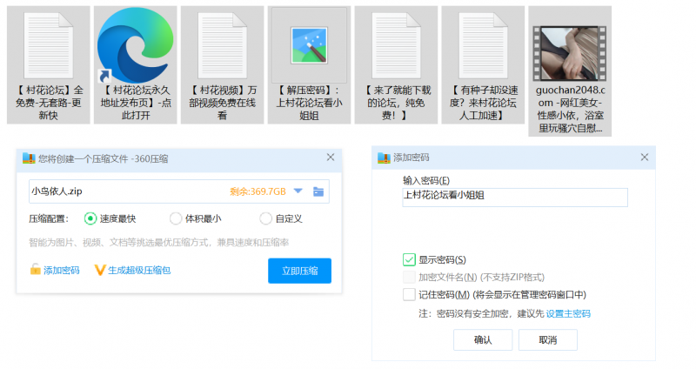This screenshot has height=369, width=696.
Task: Choose the 体积最小 radio button
Action: tap(176, 218)
